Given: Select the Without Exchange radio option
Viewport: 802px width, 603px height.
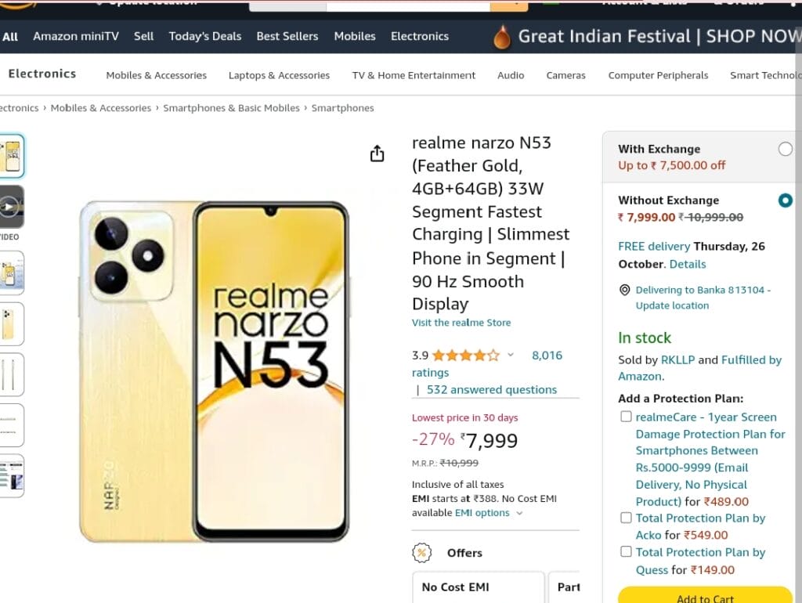Looking at the screenshot, I should pyautogui.click(x=785, y=200).
